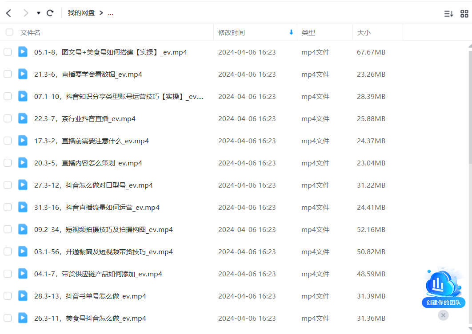Select file name 27.3-12，抖音怎么做对口型号_ev.mp4
472x334 pixels.
pyautogui.click(x=93, y=185)
